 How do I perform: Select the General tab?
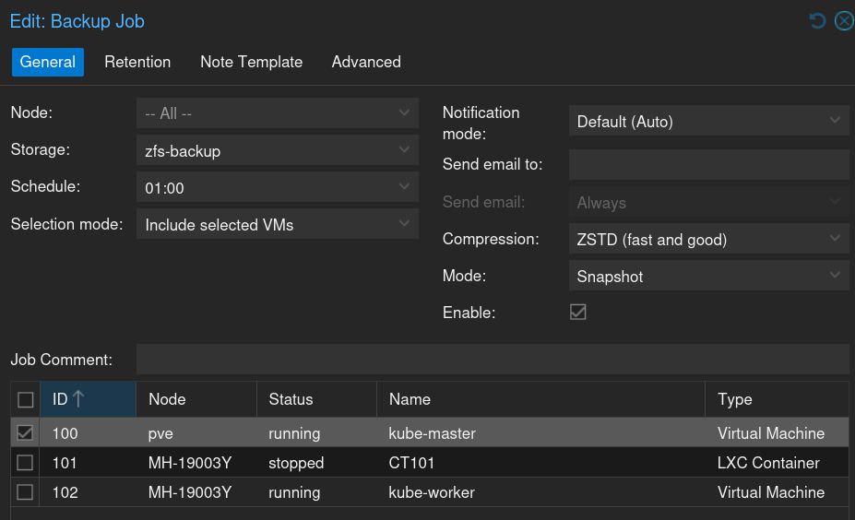[x=48, y=62]
